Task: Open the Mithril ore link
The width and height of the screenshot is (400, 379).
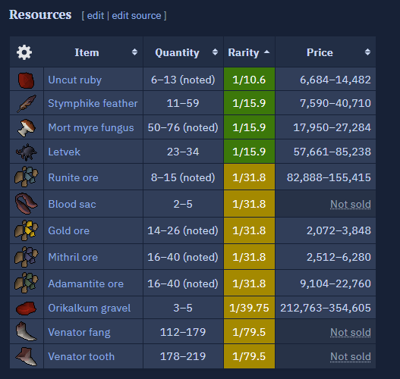Action: 73,257
